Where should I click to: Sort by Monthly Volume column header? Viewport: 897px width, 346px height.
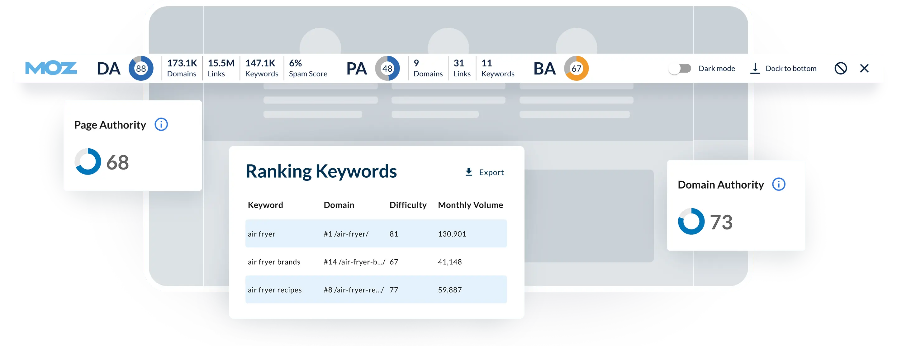(470, 205)
